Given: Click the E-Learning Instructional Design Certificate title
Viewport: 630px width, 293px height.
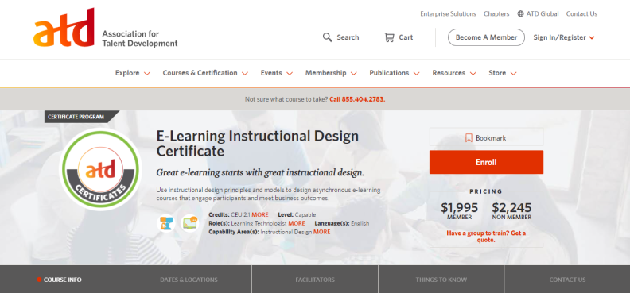Looking at the screenshot, I should (x=257, y=144).
